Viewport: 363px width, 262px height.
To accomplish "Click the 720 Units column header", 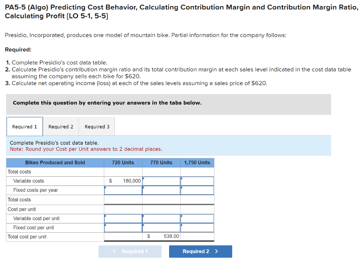I will point(123,163).
